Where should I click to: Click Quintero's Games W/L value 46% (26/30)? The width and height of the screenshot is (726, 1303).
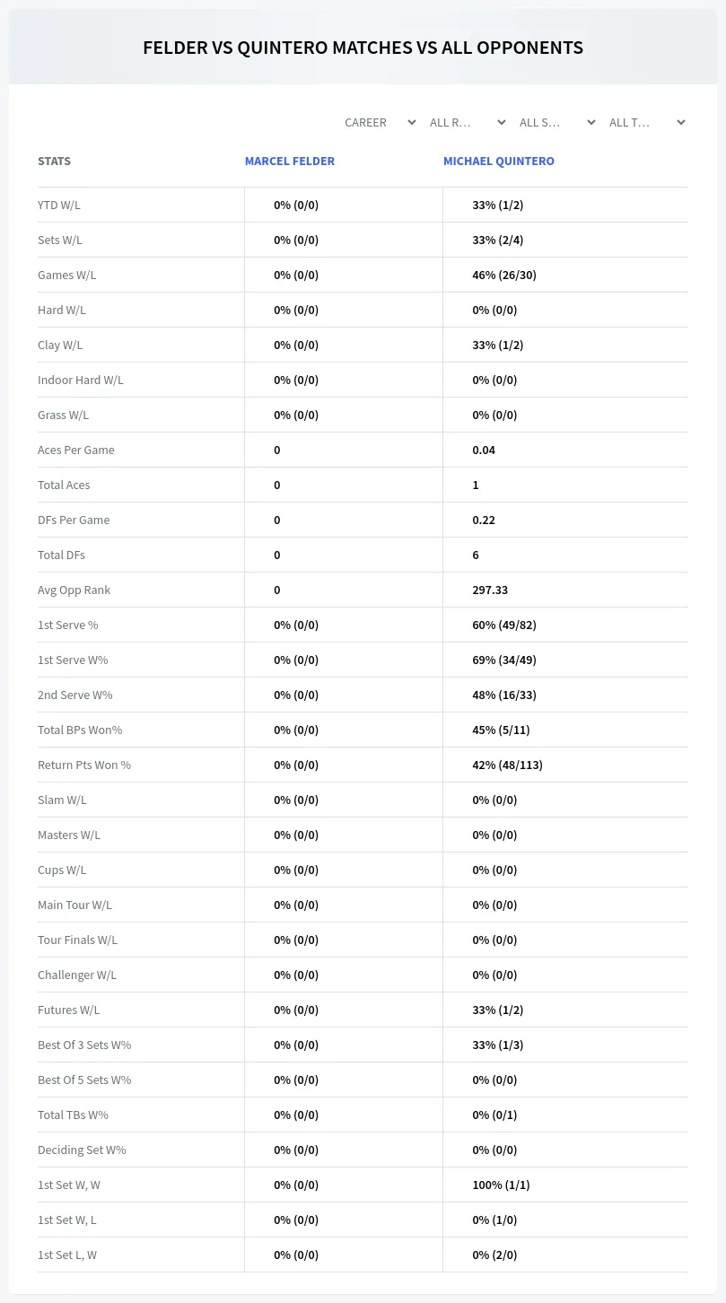(504, 275)
